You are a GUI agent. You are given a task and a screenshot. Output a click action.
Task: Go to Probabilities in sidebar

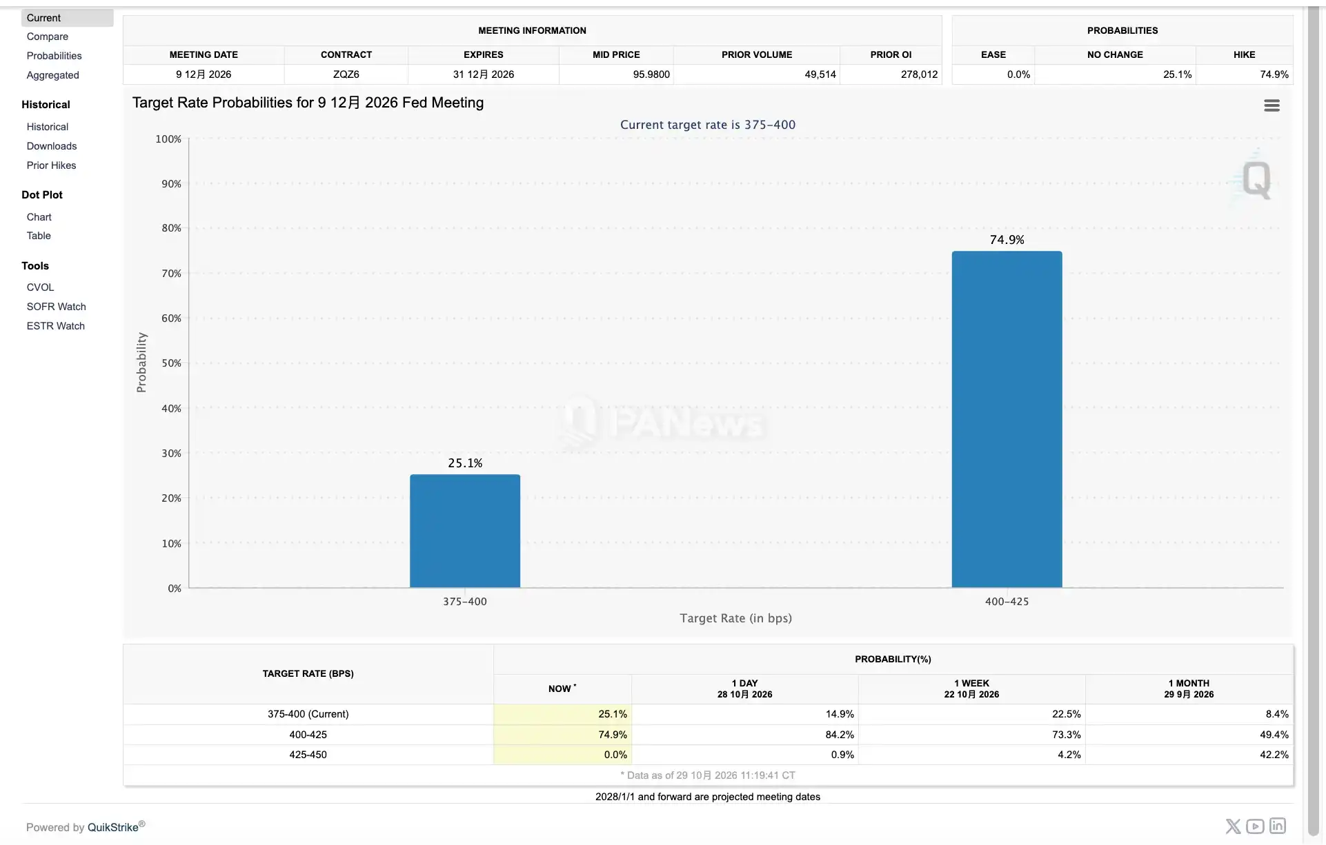pos(55,56)
